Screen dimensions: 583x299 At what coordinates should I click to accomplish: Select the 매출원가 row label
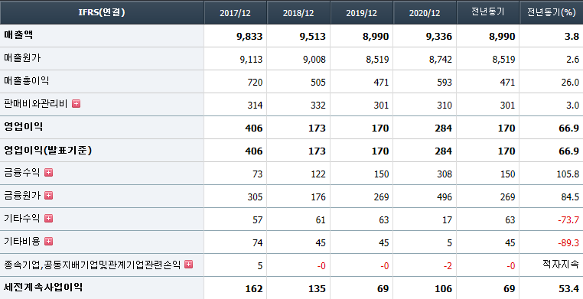click(22, 58)
